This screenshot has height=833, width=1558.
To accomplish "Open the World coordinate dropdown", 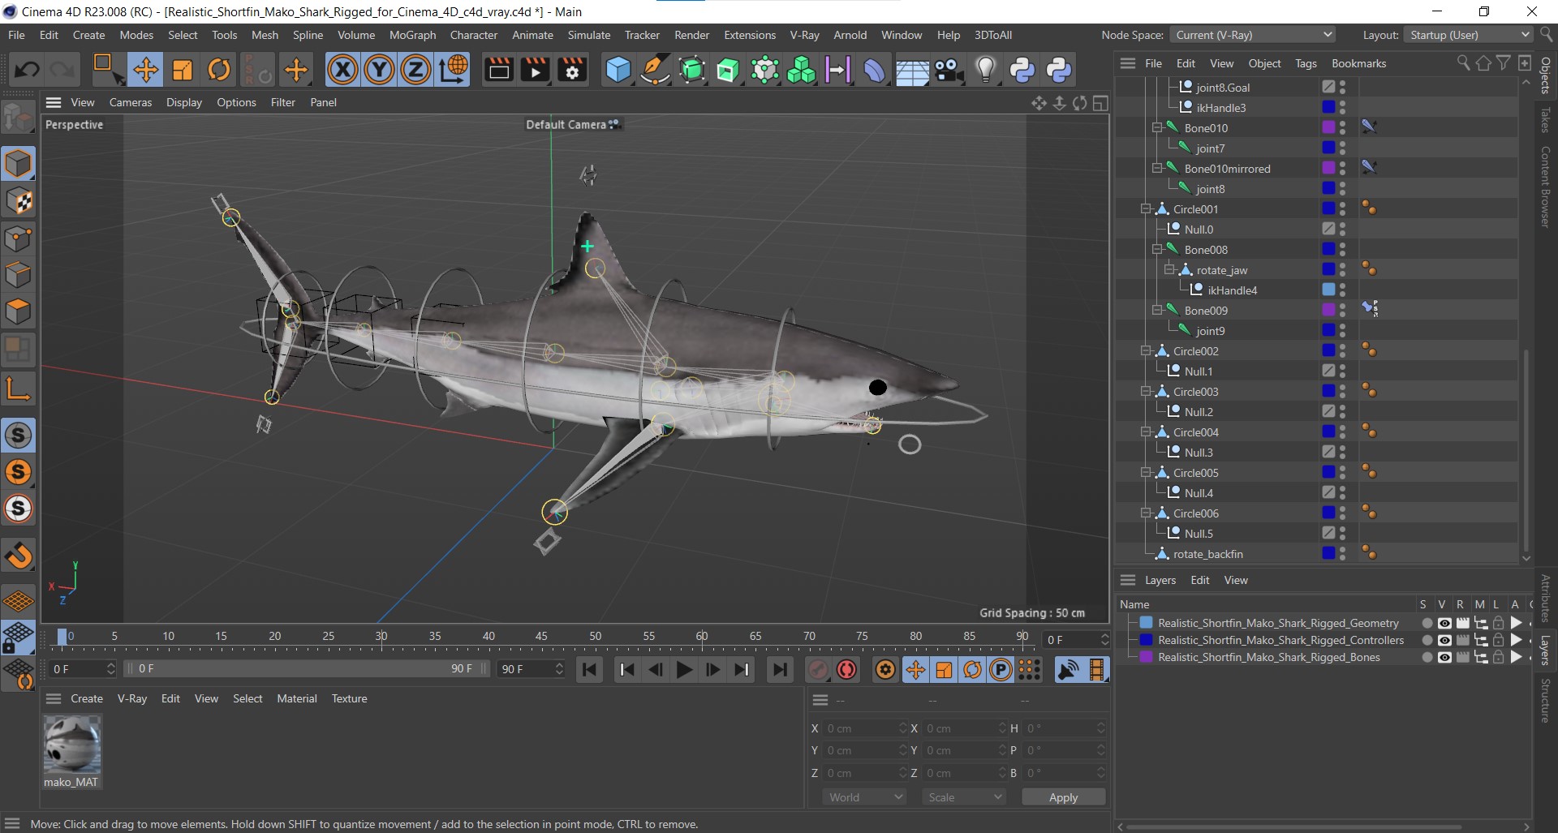I will click(865, 797).
